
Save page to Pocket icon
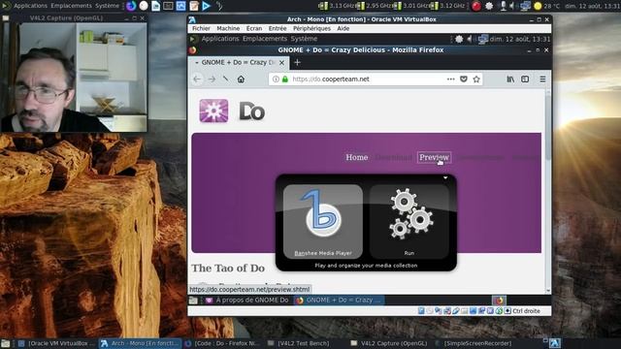(464, 79)
